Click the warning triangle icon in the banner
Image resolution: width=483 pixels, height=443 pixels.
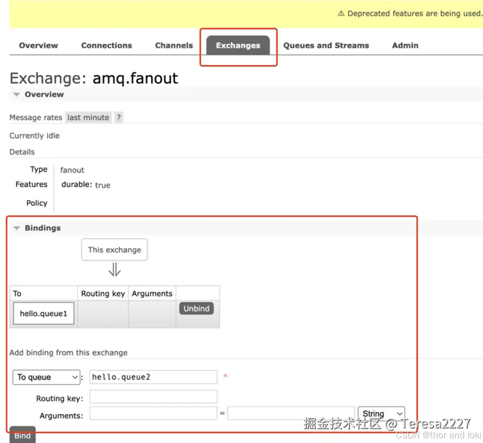[341, 14]
